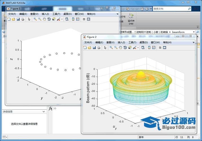The height and width of the screenshot is (141, 202).
Task: Open 帮助(H) menu in Figure 1
Action: [x=91, y=14]
